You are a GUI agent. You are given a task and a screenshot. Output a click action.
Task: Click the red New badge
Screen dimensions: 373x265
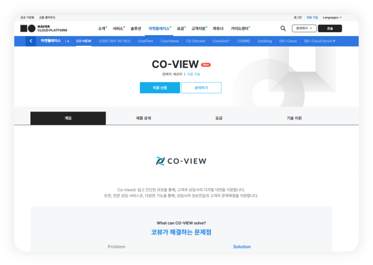(206, 65)
